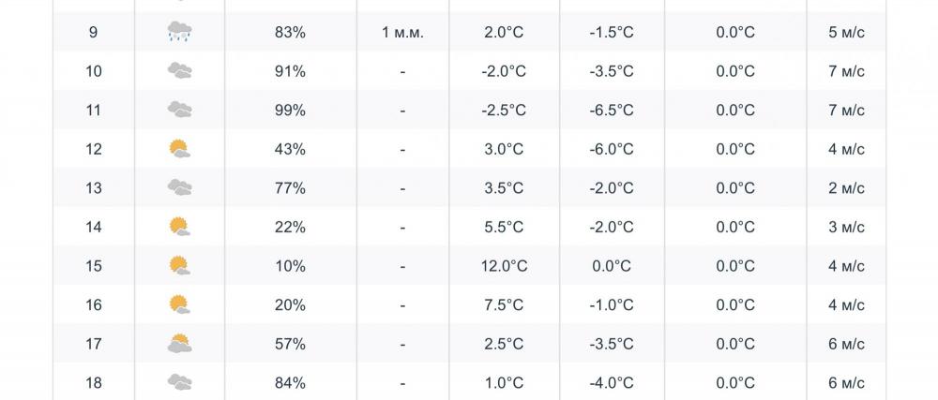
Task: Click the -6.5°C minimum temperature cell
Action: [612, 111]
